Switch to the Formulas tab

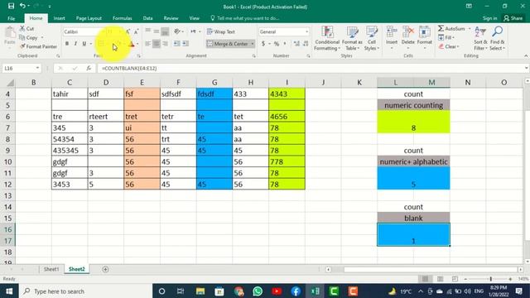click(122, 18)
